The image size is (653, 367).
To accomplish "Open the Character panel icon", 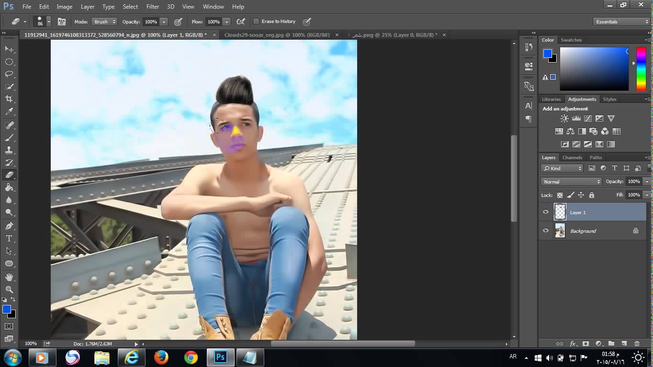I will click(x=529, y=106).
